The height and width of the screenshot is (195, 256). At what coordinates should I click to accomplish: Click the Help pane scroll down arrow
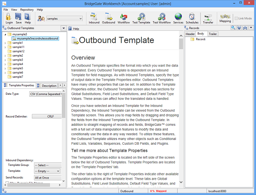click(181, 182)
